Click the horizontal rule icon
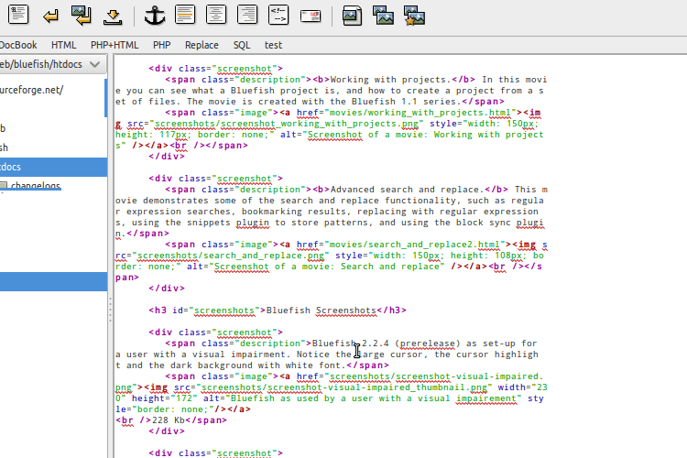 tap(113, 14)
